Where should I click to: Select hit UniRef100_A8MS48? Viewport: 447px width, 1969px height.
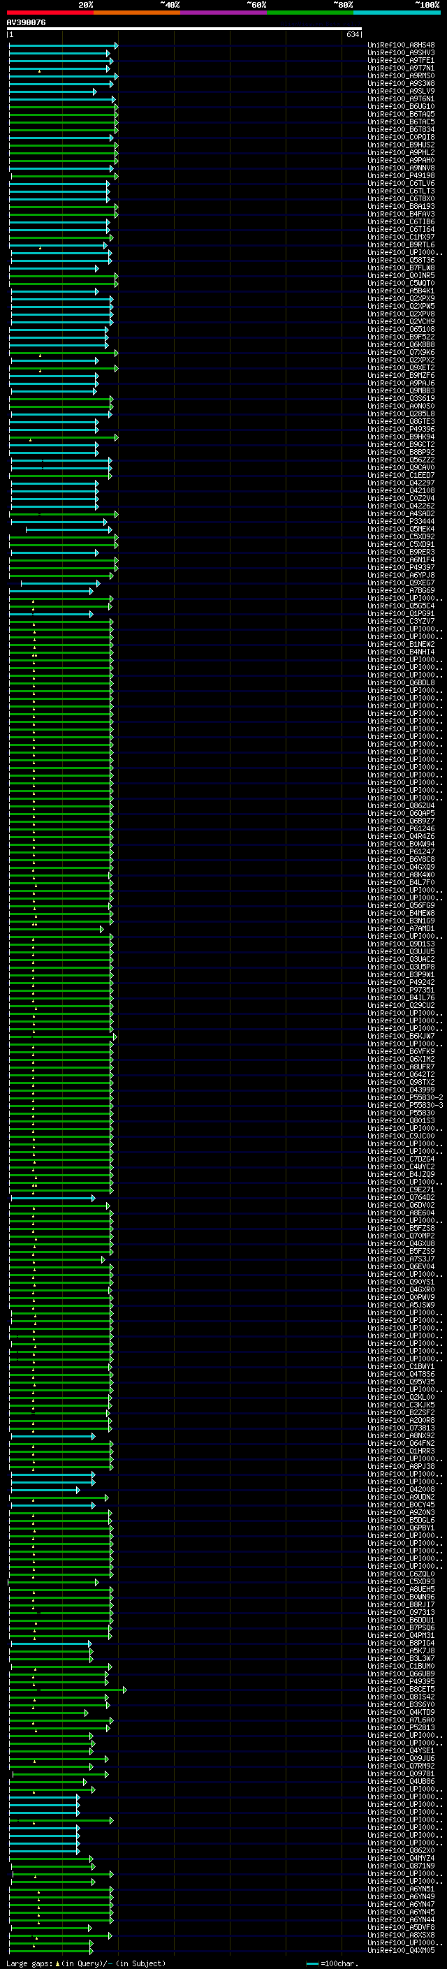pos(401,45)
